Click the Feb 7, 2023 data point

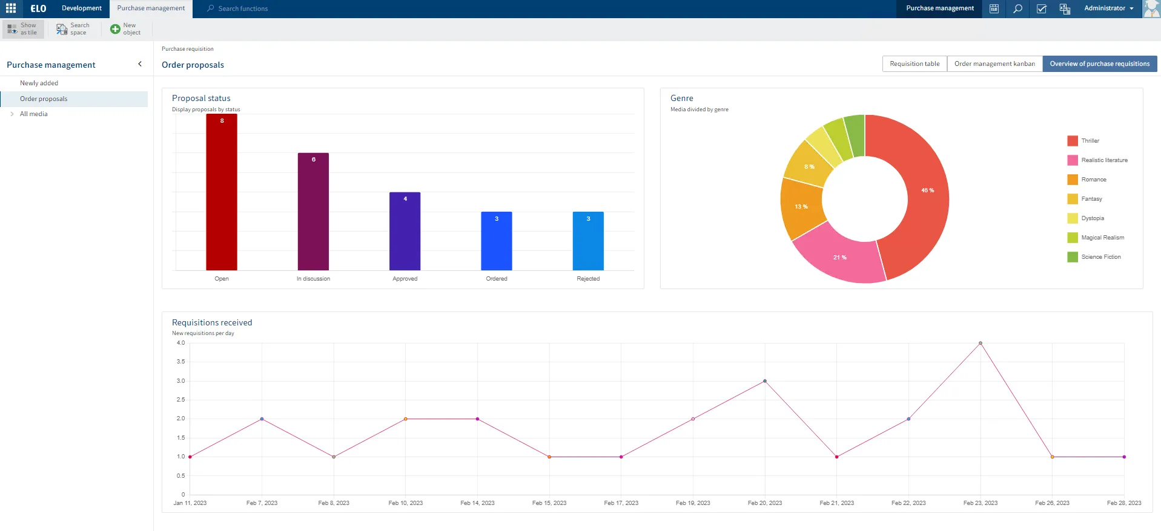coord(262,419)
